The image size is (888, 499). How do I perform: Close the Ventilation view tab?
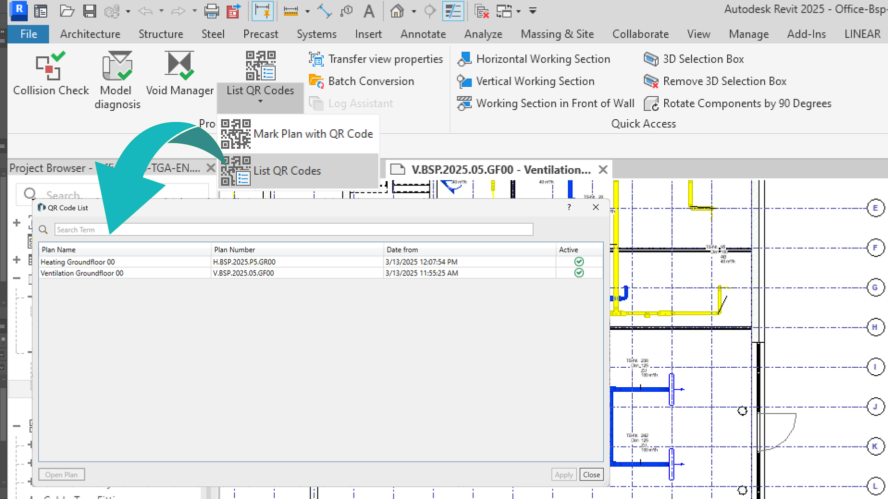(603, 170)
